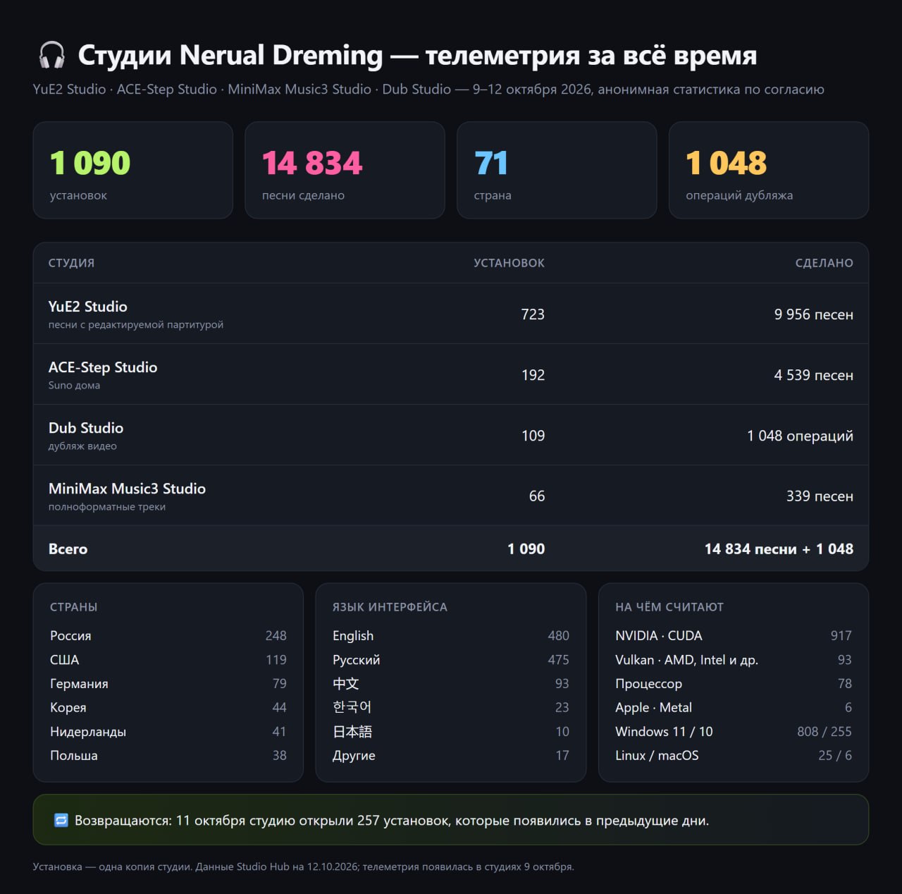Select the "Русский" language row
The width and height of the screenshot is (902, 894).
pos(451,659)
